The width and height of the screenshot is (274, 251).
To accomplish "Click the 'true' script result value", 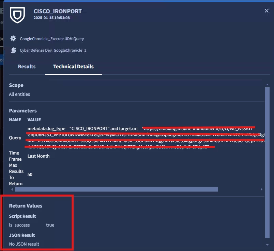I will 50,225.
